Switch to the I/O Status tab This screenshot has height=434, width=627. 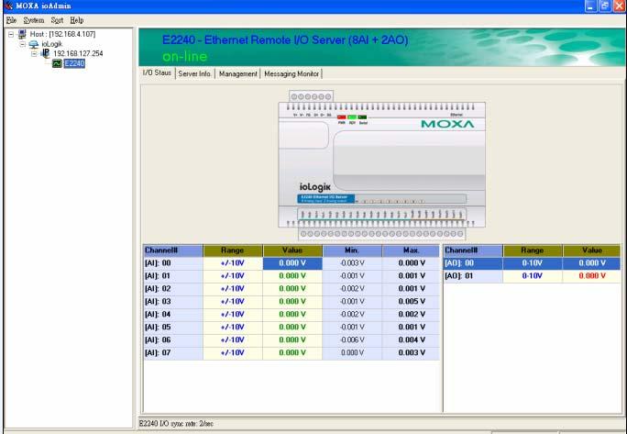coord(157,72)
